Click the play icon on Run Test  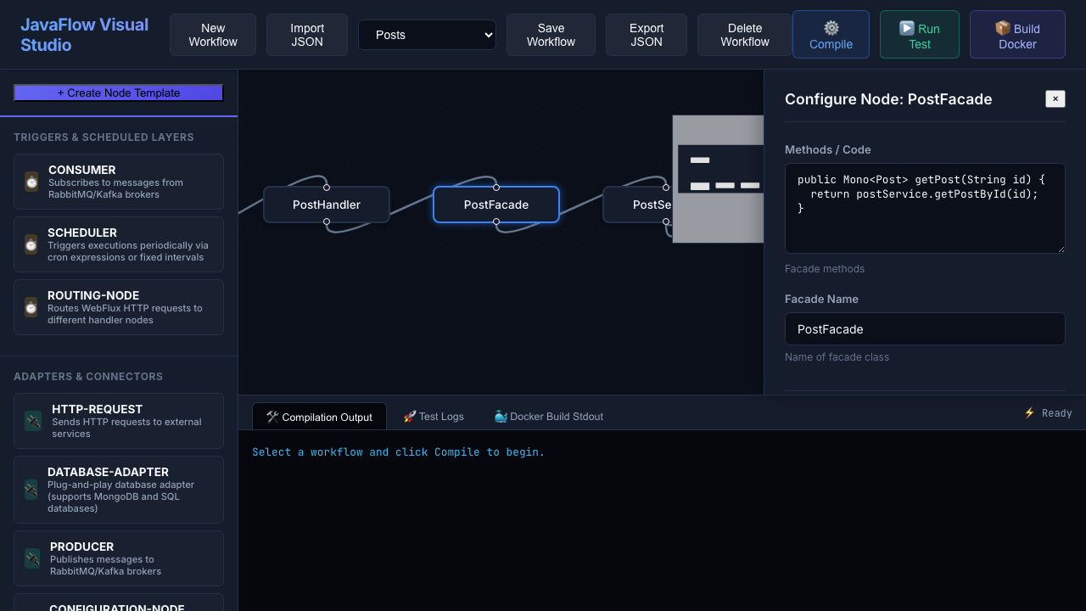coord(907,28)
